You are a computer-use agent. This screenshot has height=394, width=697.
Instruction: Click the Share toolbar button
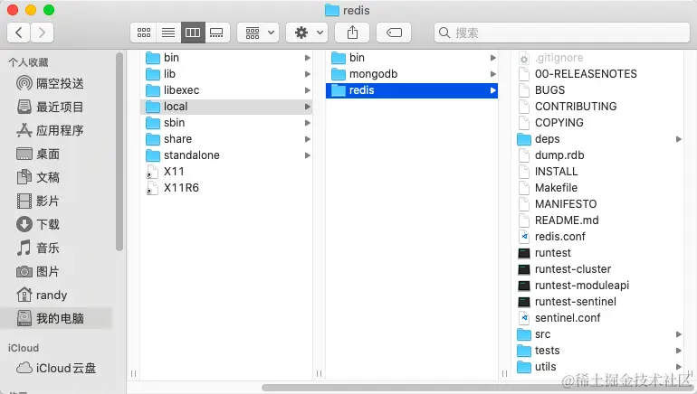352,33
